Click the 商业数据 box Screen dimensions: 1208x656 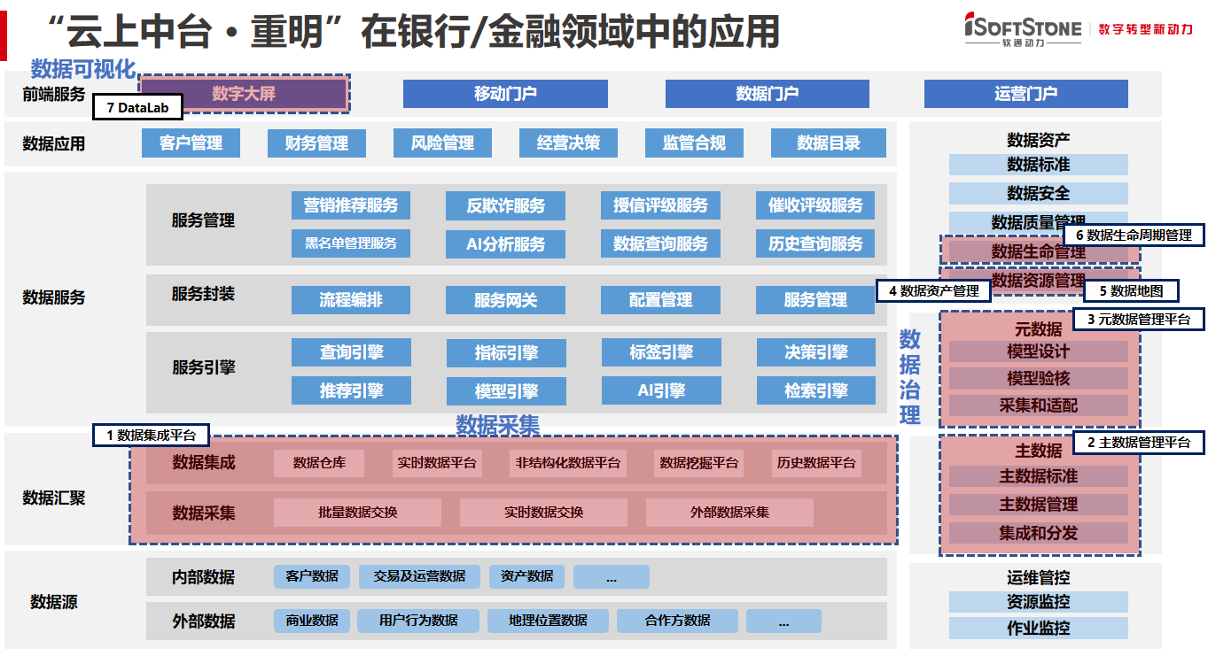[x=311, y=621]
